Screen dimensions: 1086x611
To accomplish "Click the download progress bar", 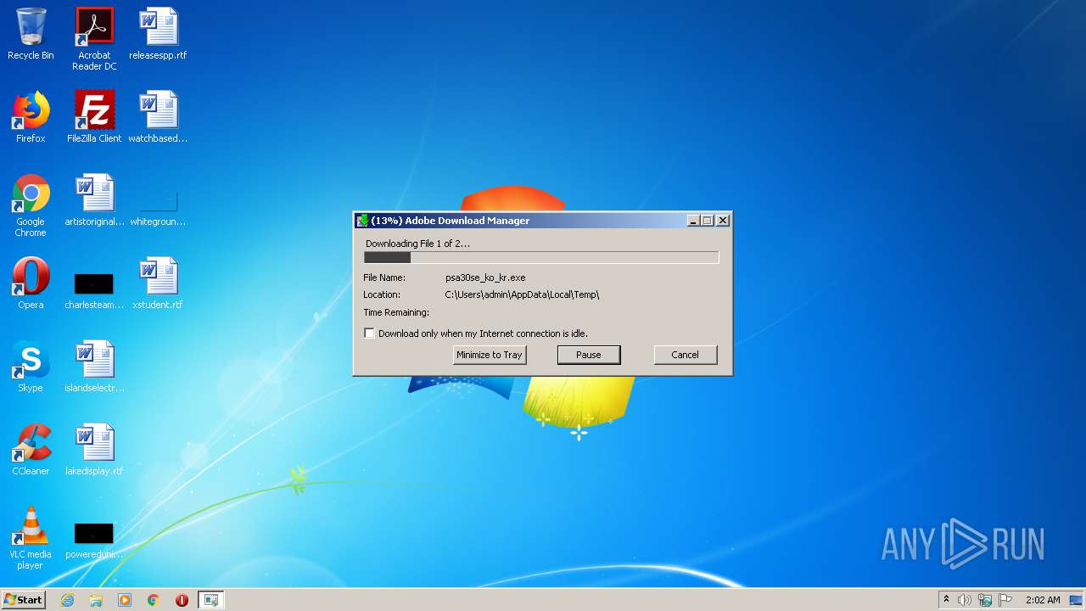I will [x=541, y=257].
